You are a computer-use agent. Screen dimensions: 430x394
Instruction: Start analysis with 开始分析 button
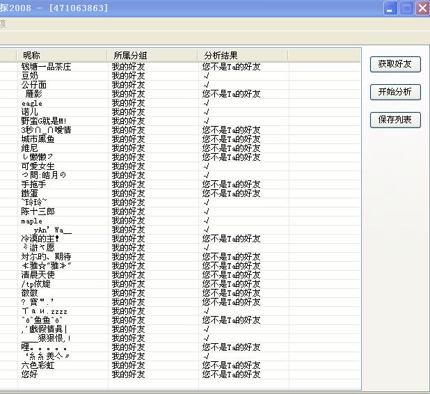coord(395,92)
